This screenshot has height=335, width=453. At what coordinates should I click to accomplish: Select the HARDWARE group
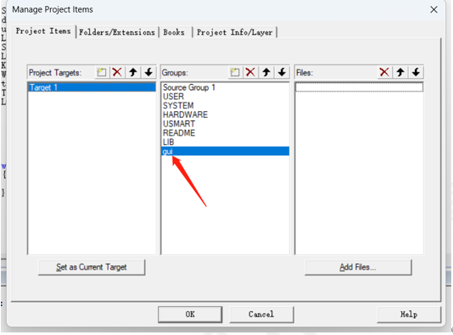click(226, 114)
